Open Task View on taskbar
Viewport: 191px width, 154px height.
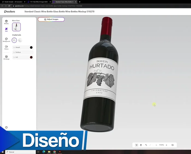pos(38,152)
